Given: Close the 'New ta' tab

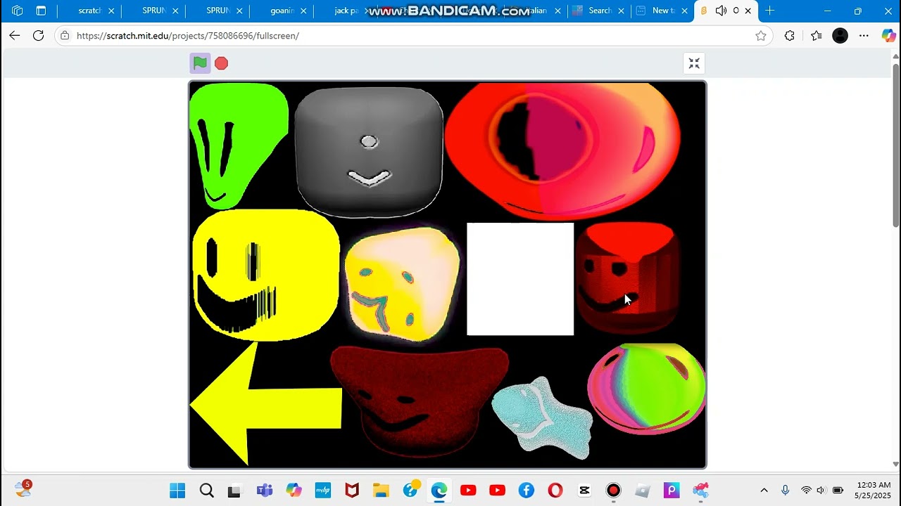Looking at the screenshot, I should [684, 11].
